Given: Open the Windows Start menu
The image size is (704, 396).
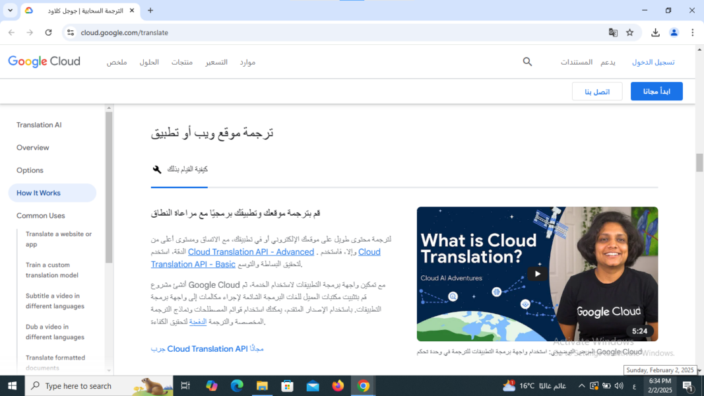Looking at the screenshot, I should (12, 385).
